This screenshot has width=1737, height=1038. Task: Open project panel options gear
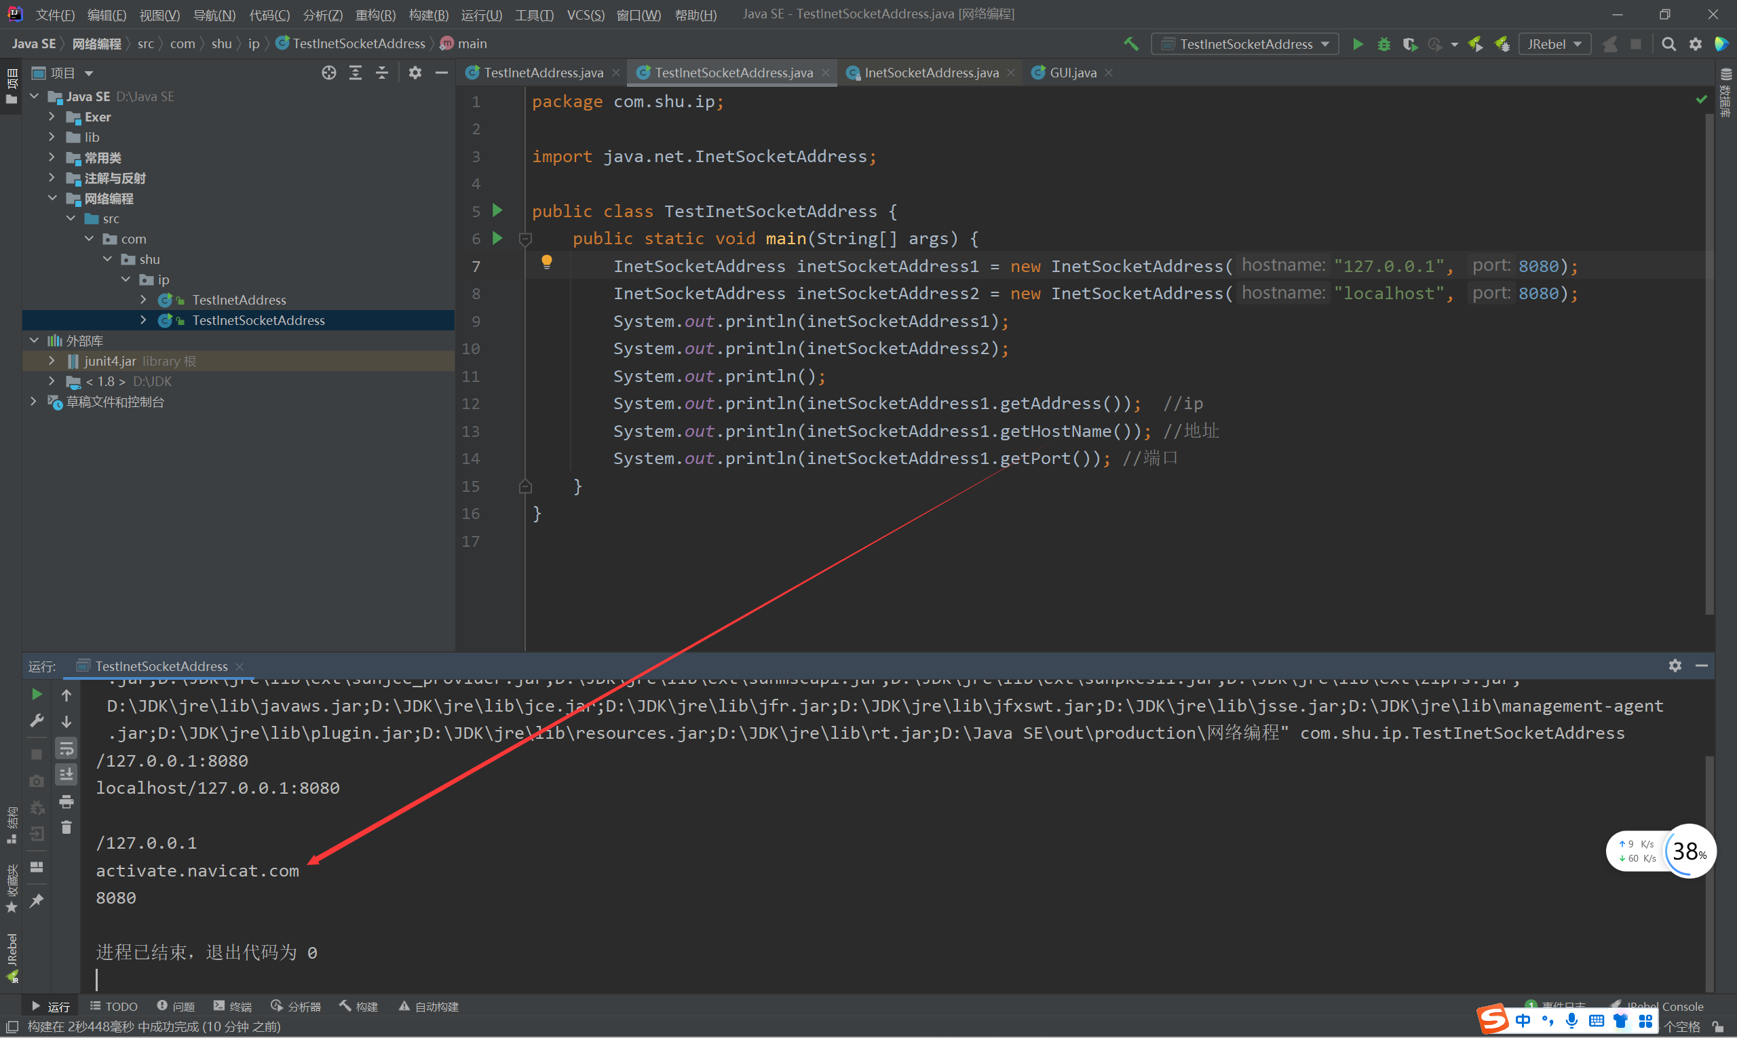(415, 73)
